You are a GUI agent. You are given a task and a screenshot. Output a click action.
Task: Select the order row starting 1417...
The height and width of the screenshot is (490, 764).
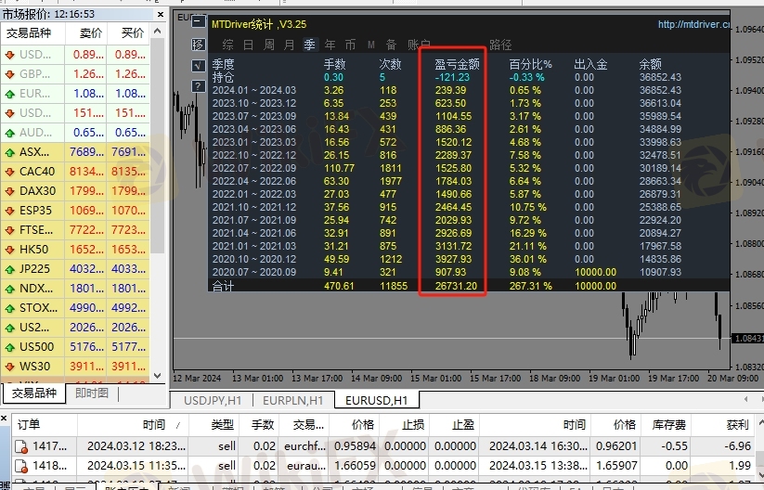coord(382,445)
